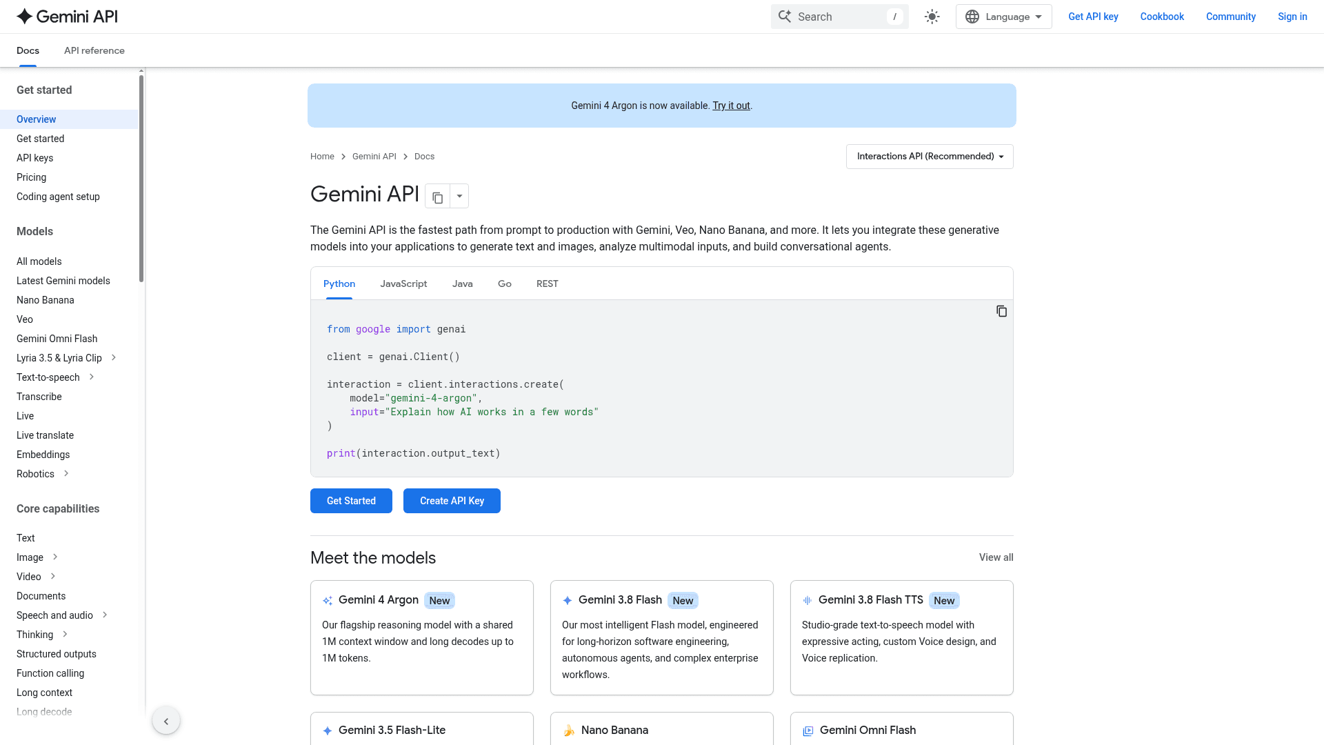
Task: Switch to the JavaScript code tab
Action: [x=403, y=284]
